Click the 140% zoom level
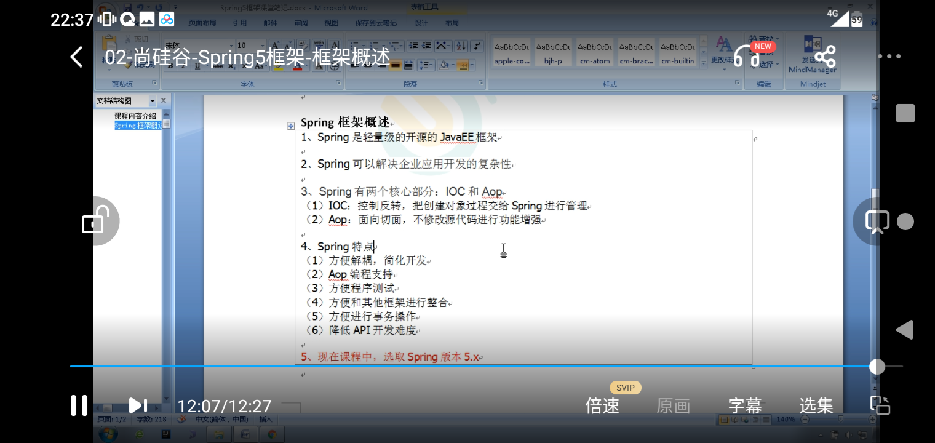 [x=786, y=419]
